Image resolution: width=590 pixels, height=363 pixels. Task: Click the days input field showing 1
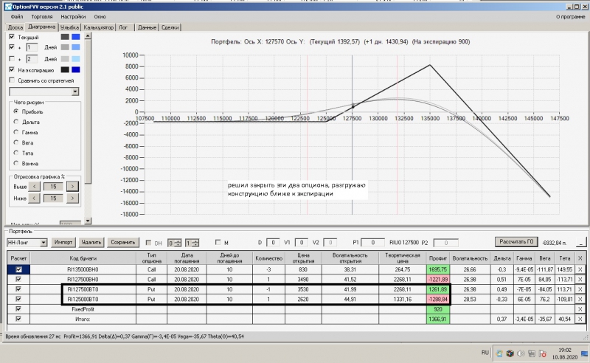point(32,47)
